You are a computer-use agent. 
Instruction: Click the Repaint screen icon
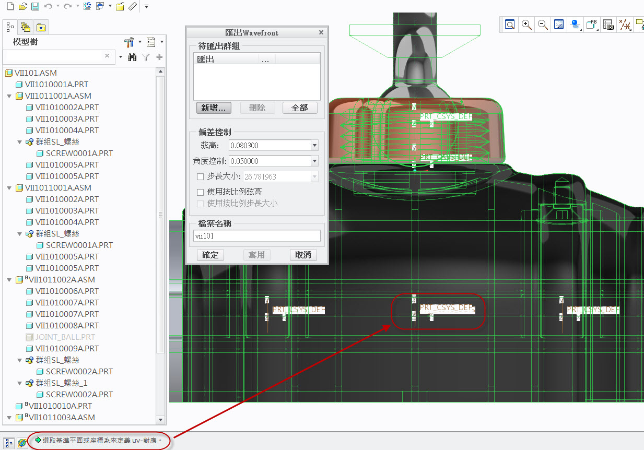coord(559,24)
